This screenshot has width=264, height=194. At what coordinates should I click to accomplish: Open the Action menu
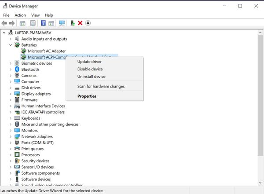point(20,15)
